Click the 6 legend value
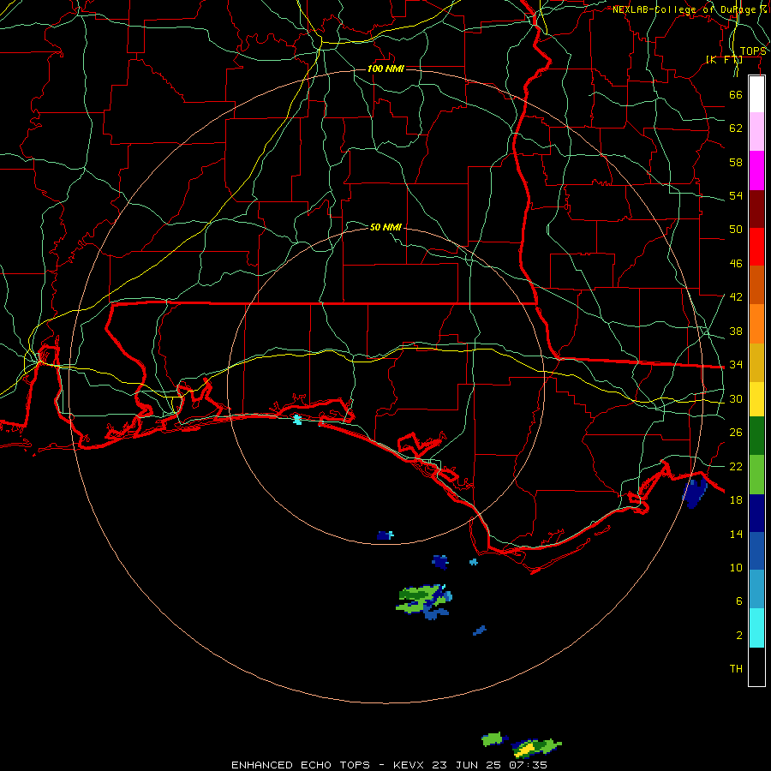 tap(739, 601)
